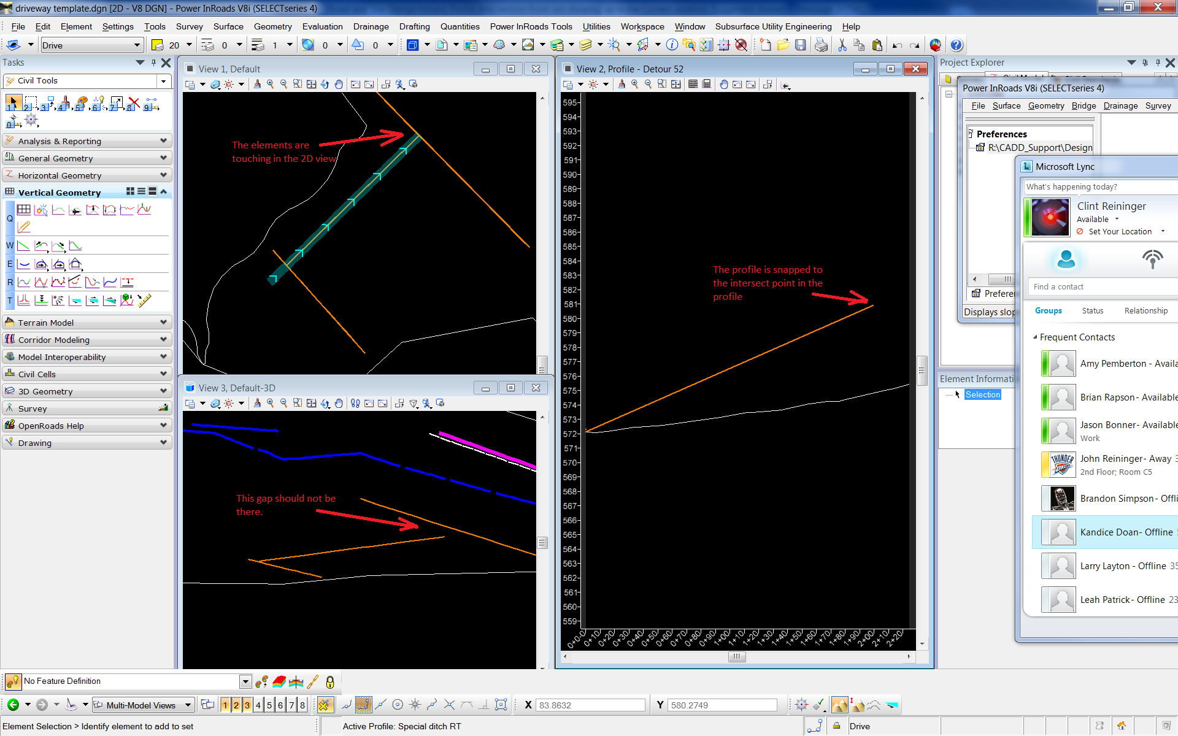Open the Drainage menu

point(371,26)
